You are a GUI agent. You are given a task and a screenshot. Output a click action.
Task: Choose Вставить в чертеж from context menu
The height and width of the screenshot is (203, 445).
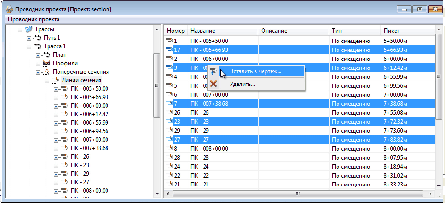(255, 71)
